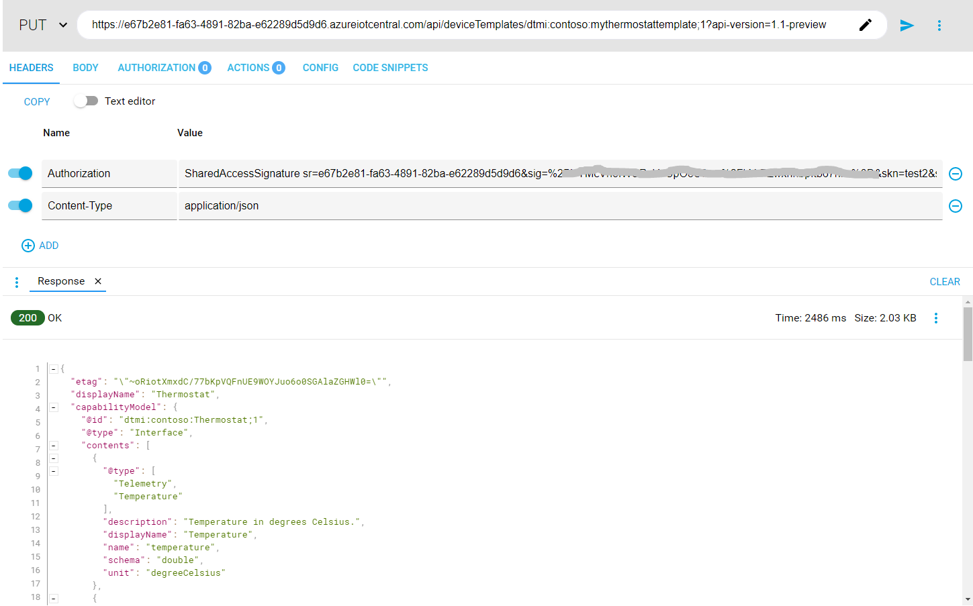Remove the Authorization header row
This screenshot has width=973, height=606.
coord(955,174)
